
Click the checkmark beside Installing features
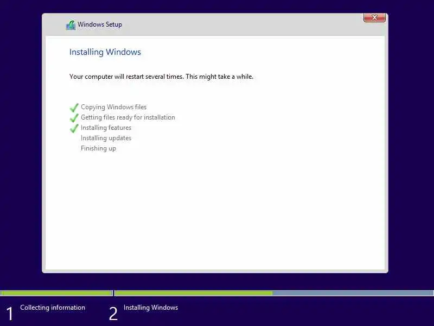(74, 128)
